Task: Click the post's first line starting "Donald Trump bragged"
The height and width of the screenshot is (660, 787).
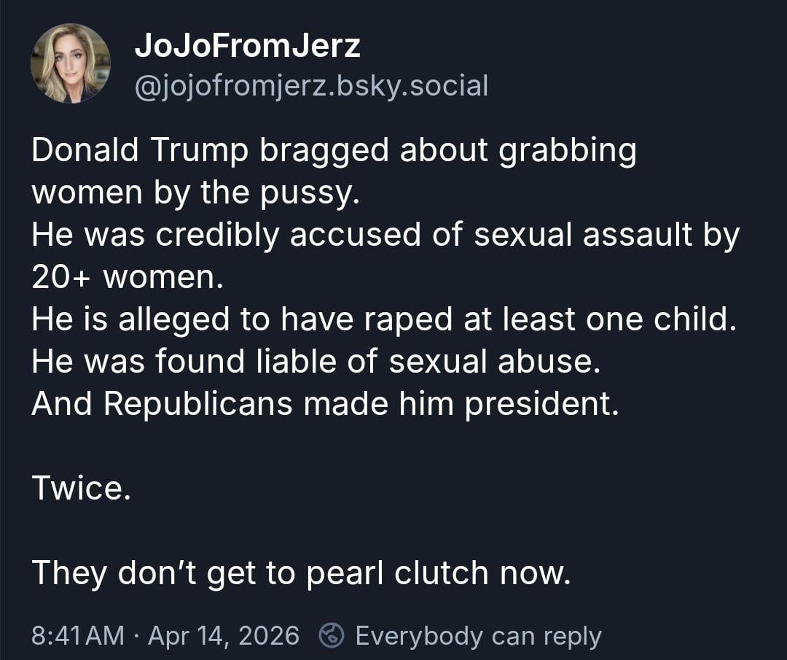Action: click(x=334, y=151)
